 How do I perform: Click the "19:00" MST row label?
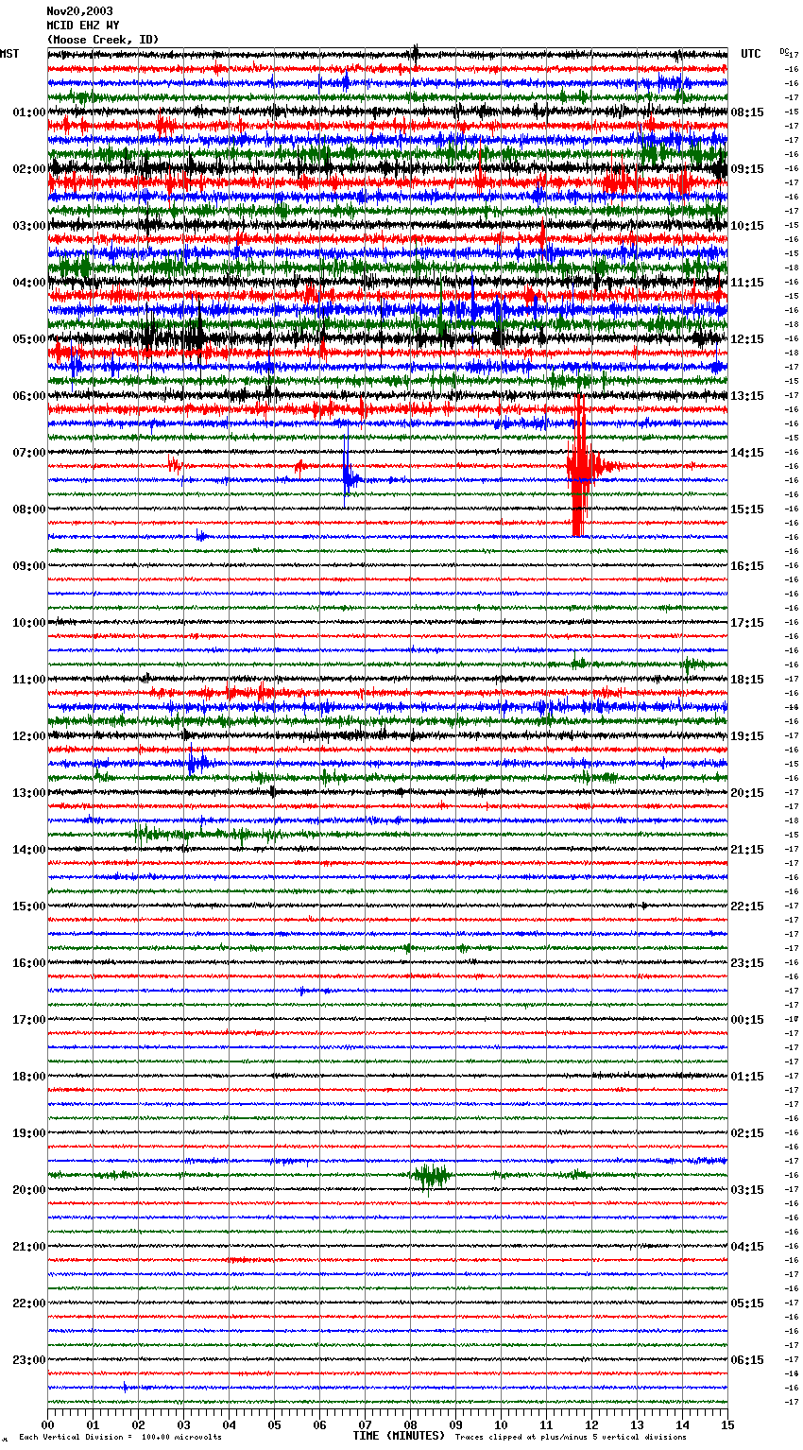(x=29, y=1133)
